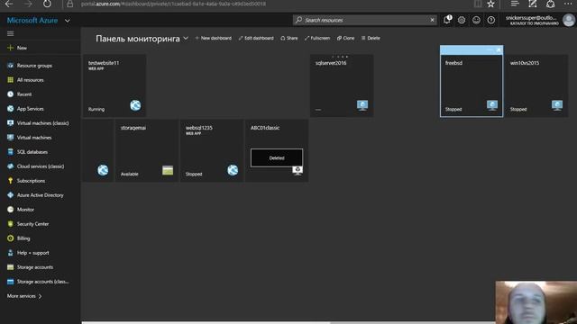Viewport: 577px width, 324px height.
Task: Switch dashboard to Fullscreen
Action: (x=317, y=38)
